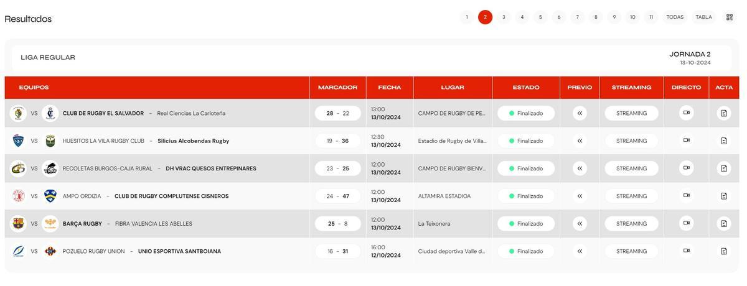Click Huesitos La Vila home team logo
747x286 pixels.
[18, 141]
